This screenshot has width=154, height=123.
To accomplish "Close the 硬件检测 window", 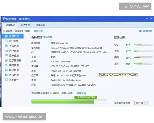I will click(x=151, y=18).
